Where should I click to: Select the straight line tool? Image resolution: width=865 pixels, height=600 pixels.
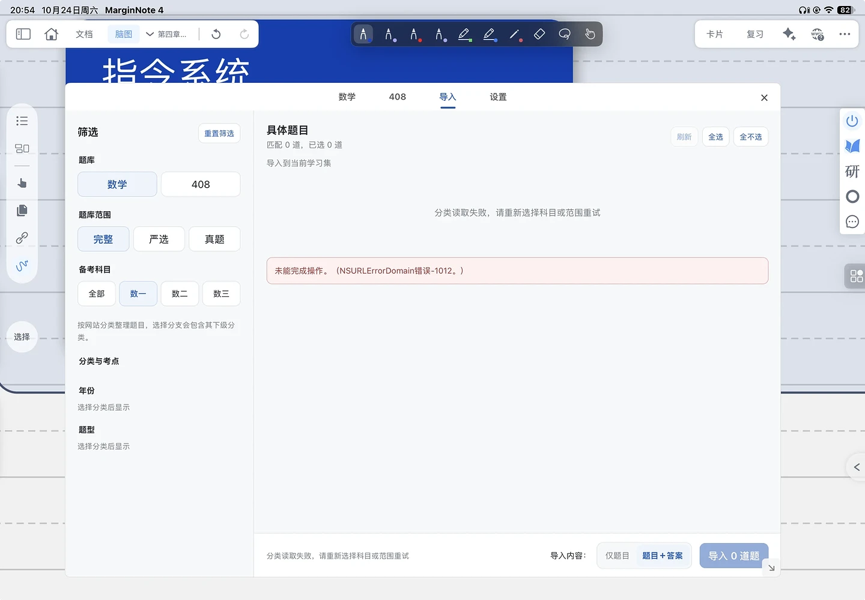click(x=515, y=34)
